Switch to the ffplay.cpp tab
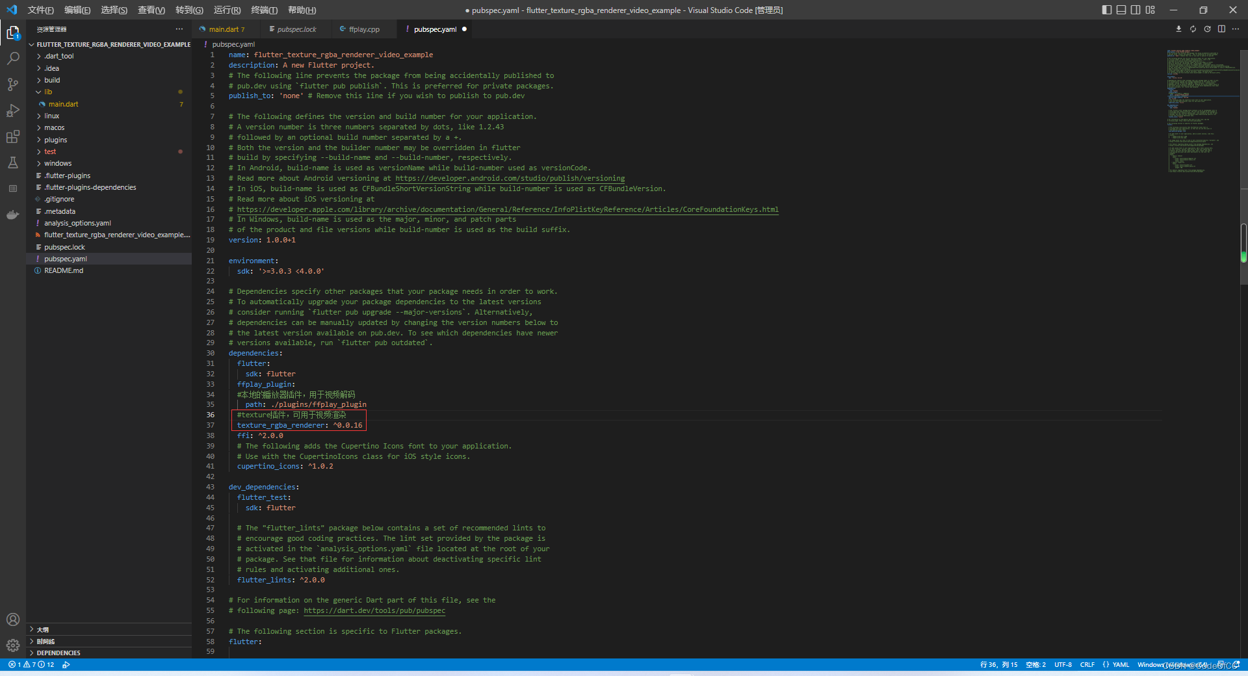 [364, 29]
